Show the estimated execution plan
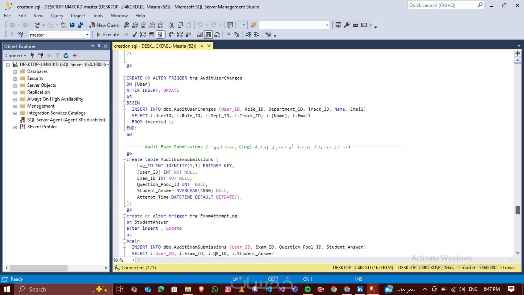This screenshot has width=524, height=295. (143, 35)
